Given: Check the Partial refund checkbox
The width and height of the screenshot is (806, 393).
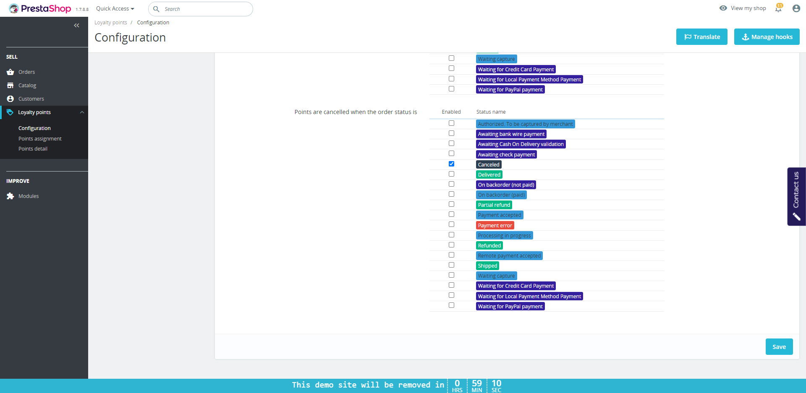Looking at the screenshot, I should point(451,204).
